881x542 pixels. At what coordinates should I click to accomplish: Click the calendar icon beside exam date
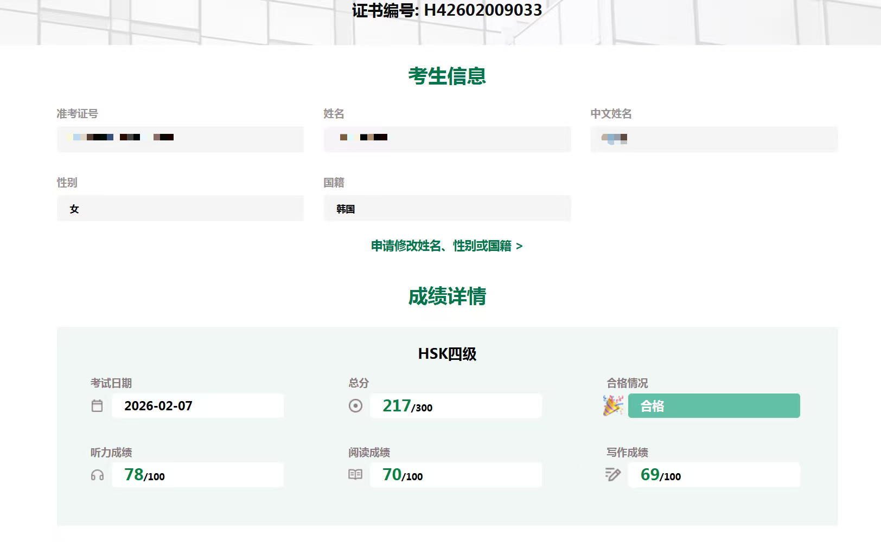[97, 406]
